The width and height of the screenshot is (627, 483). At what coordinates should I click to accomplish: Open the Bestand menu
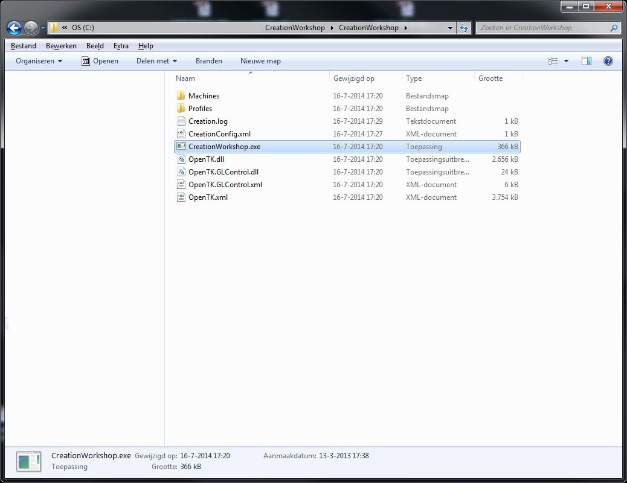pos(23,45)
